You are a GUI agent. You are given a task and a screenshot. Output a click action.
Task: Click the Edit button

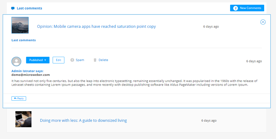(58, 60)
